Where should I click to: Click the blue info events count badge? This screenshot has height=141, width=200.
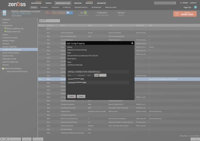[69, 13]
